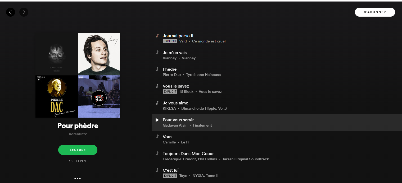This screenshot has height=183, width=402.
Task: Open album Dimanche de Hippie, Vol.3
Action: 204,108
